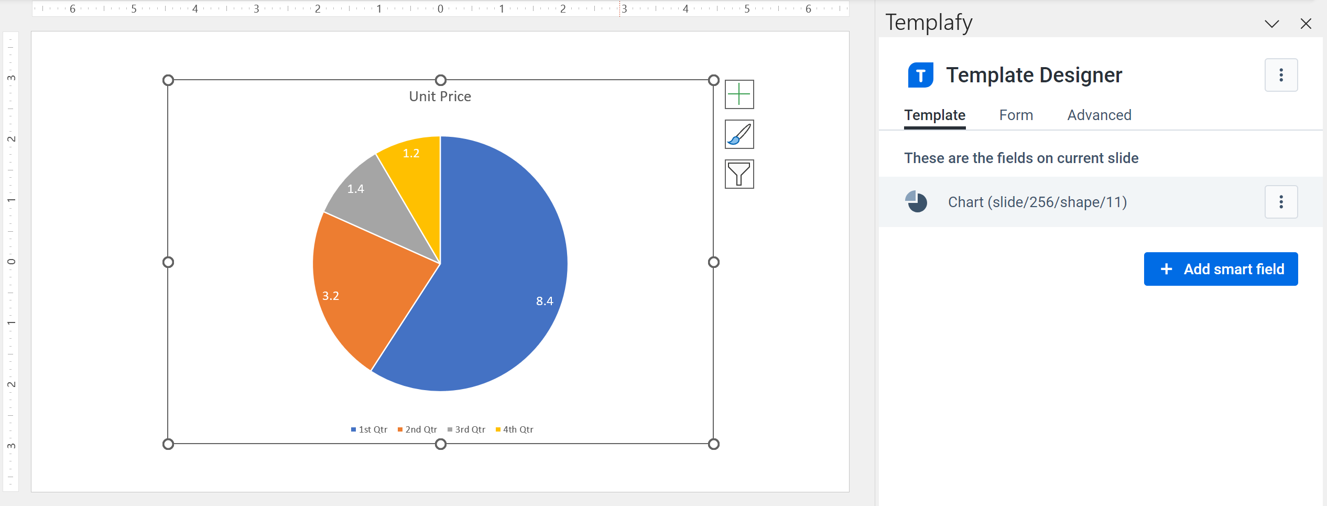Click the Templafy Template Designer logo
The width and height of the screenshot is (1327, 506).
click(920, 74)
